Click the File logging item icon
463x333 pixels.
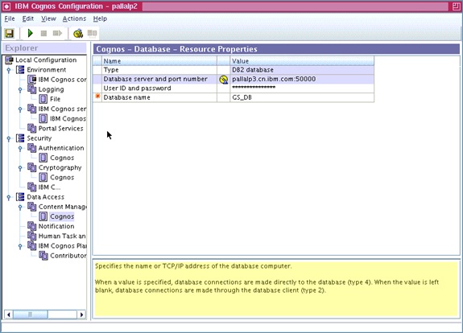click(43, 99)
